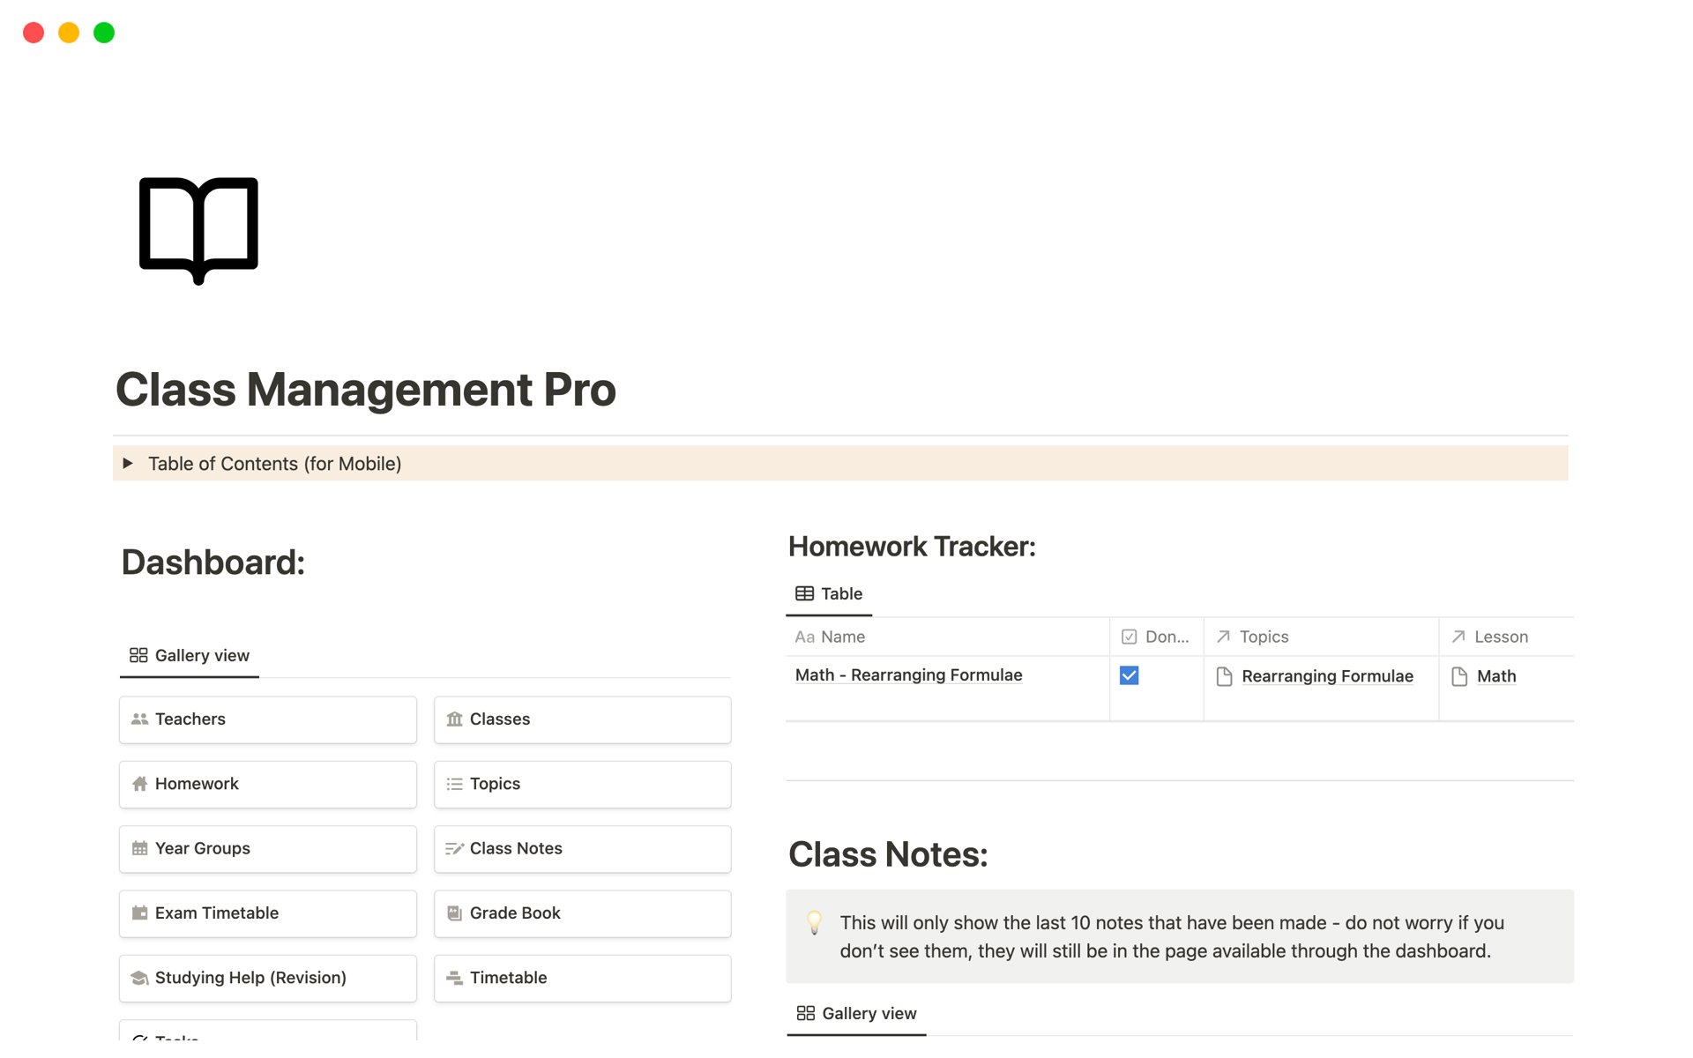1693x1058 pixels.
Task: Click the briefcase icon on the Exam Timetable card
Action: [x=139, y=913]
